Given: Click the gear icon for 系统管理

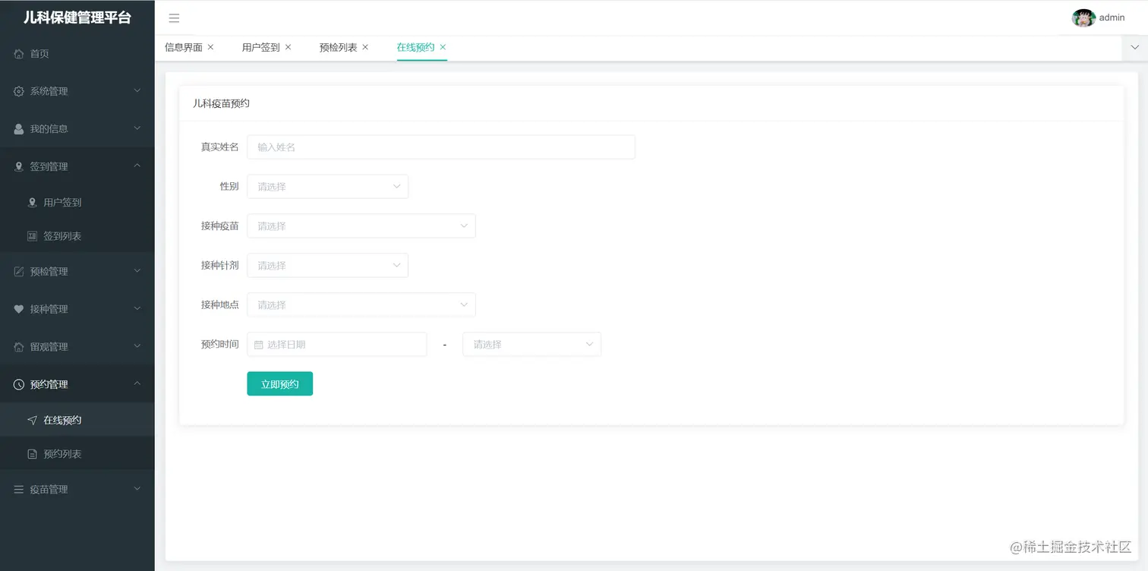Looking at the screenshot, I should [x=19, y=91].
